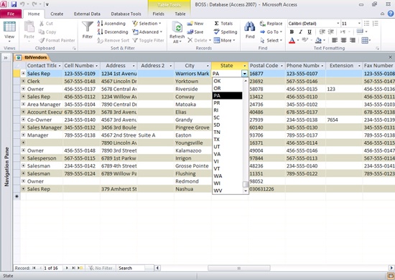Viewport: 395px width, 280px height.
Task: Open Go To dropdown
Action: [x=271, y=32]
